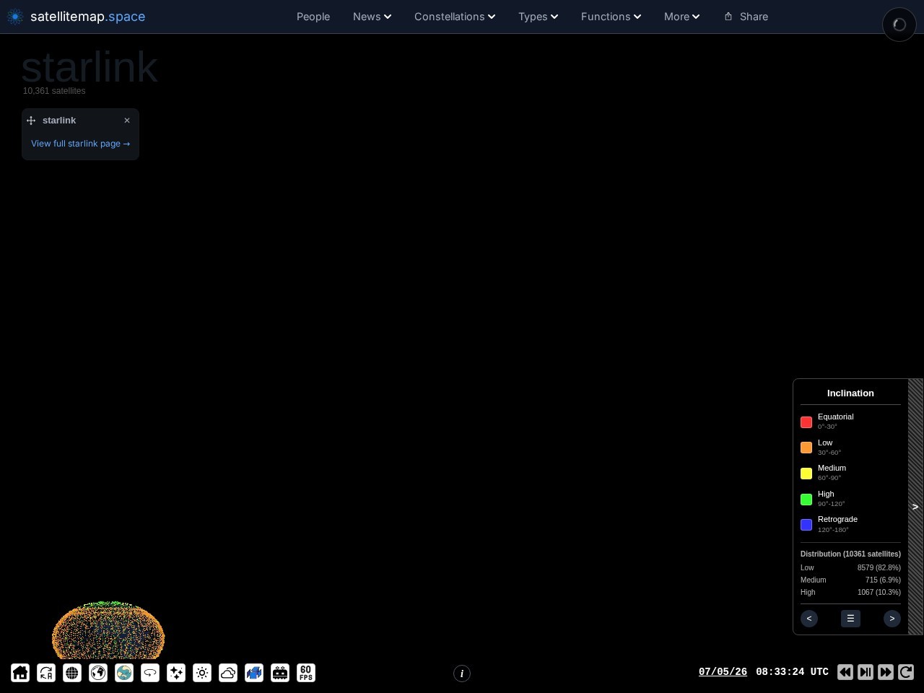Click the Share button
The height and width of the screenshot is (693, 924).
click(x=746, y=17)
